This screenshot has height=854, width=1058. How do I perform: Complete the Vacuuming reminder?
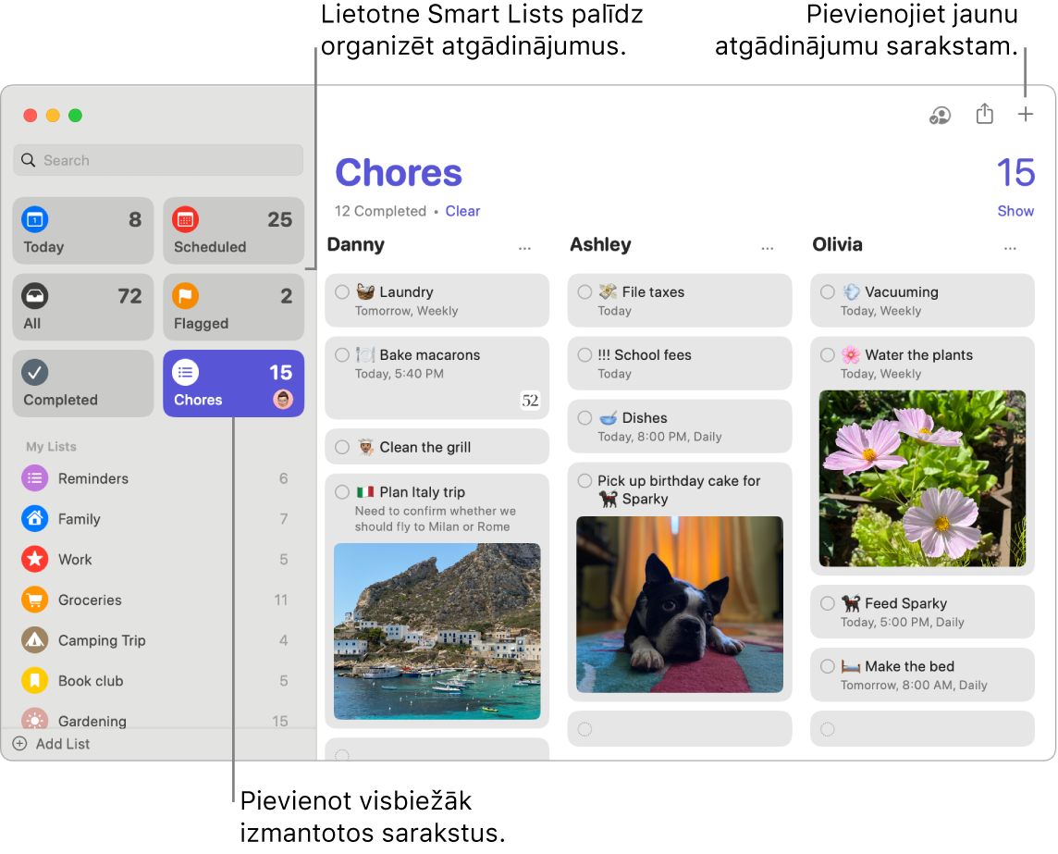click(827, 291)
